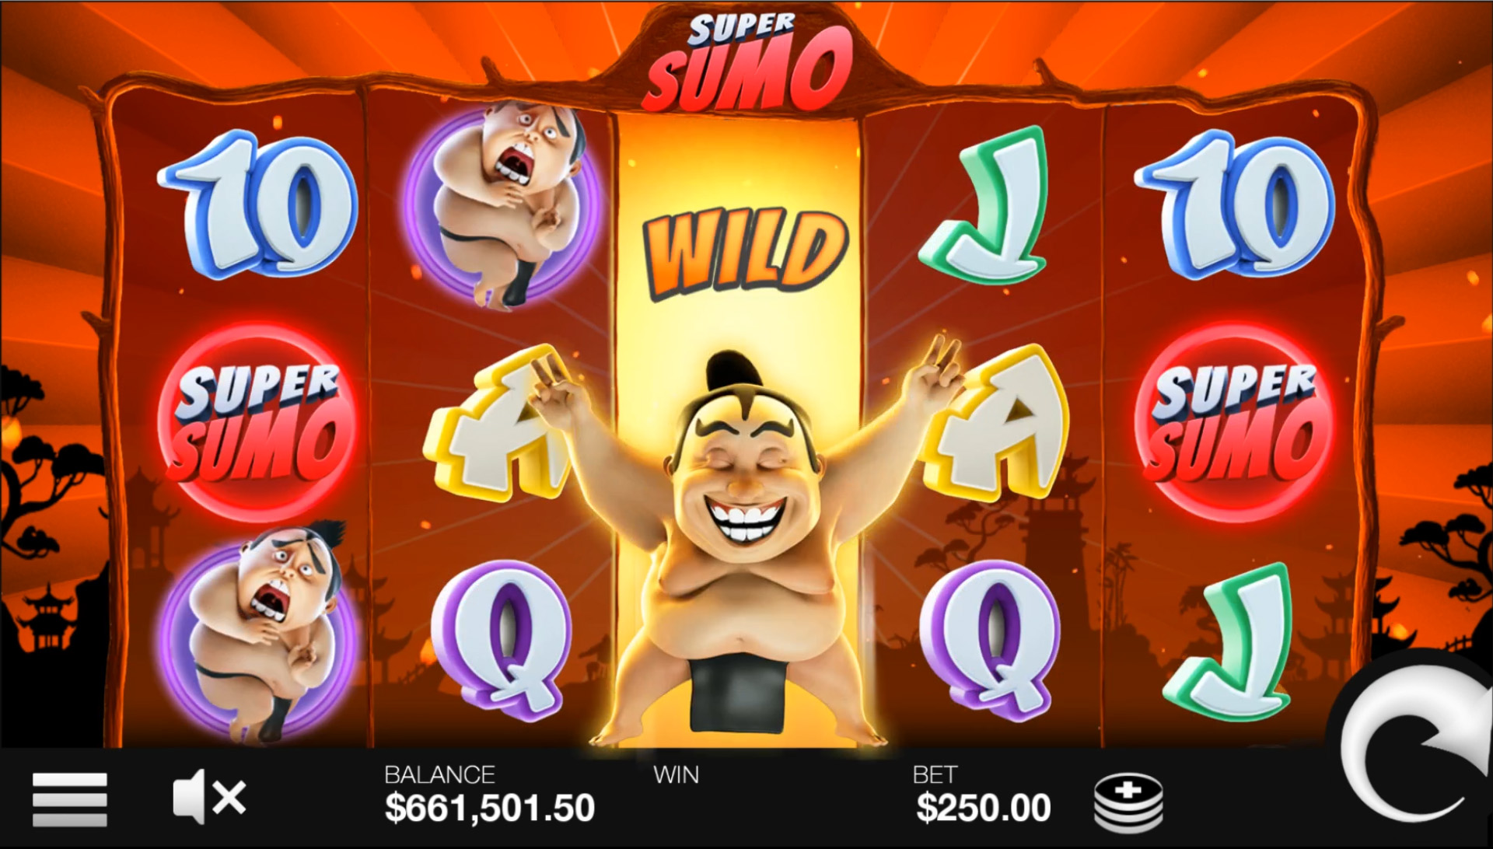Screen dimensions: 1493x849
Task: Click the Super Sumo title logo
Action: click(x=746, y=64)
